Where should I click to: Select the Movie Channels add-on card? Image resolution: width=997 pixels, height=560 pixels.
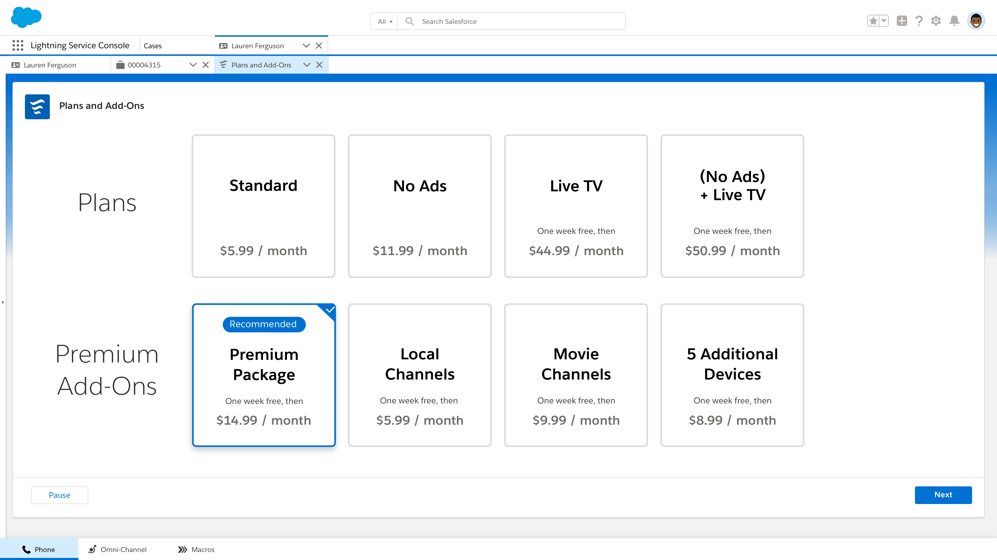[576, 375]
